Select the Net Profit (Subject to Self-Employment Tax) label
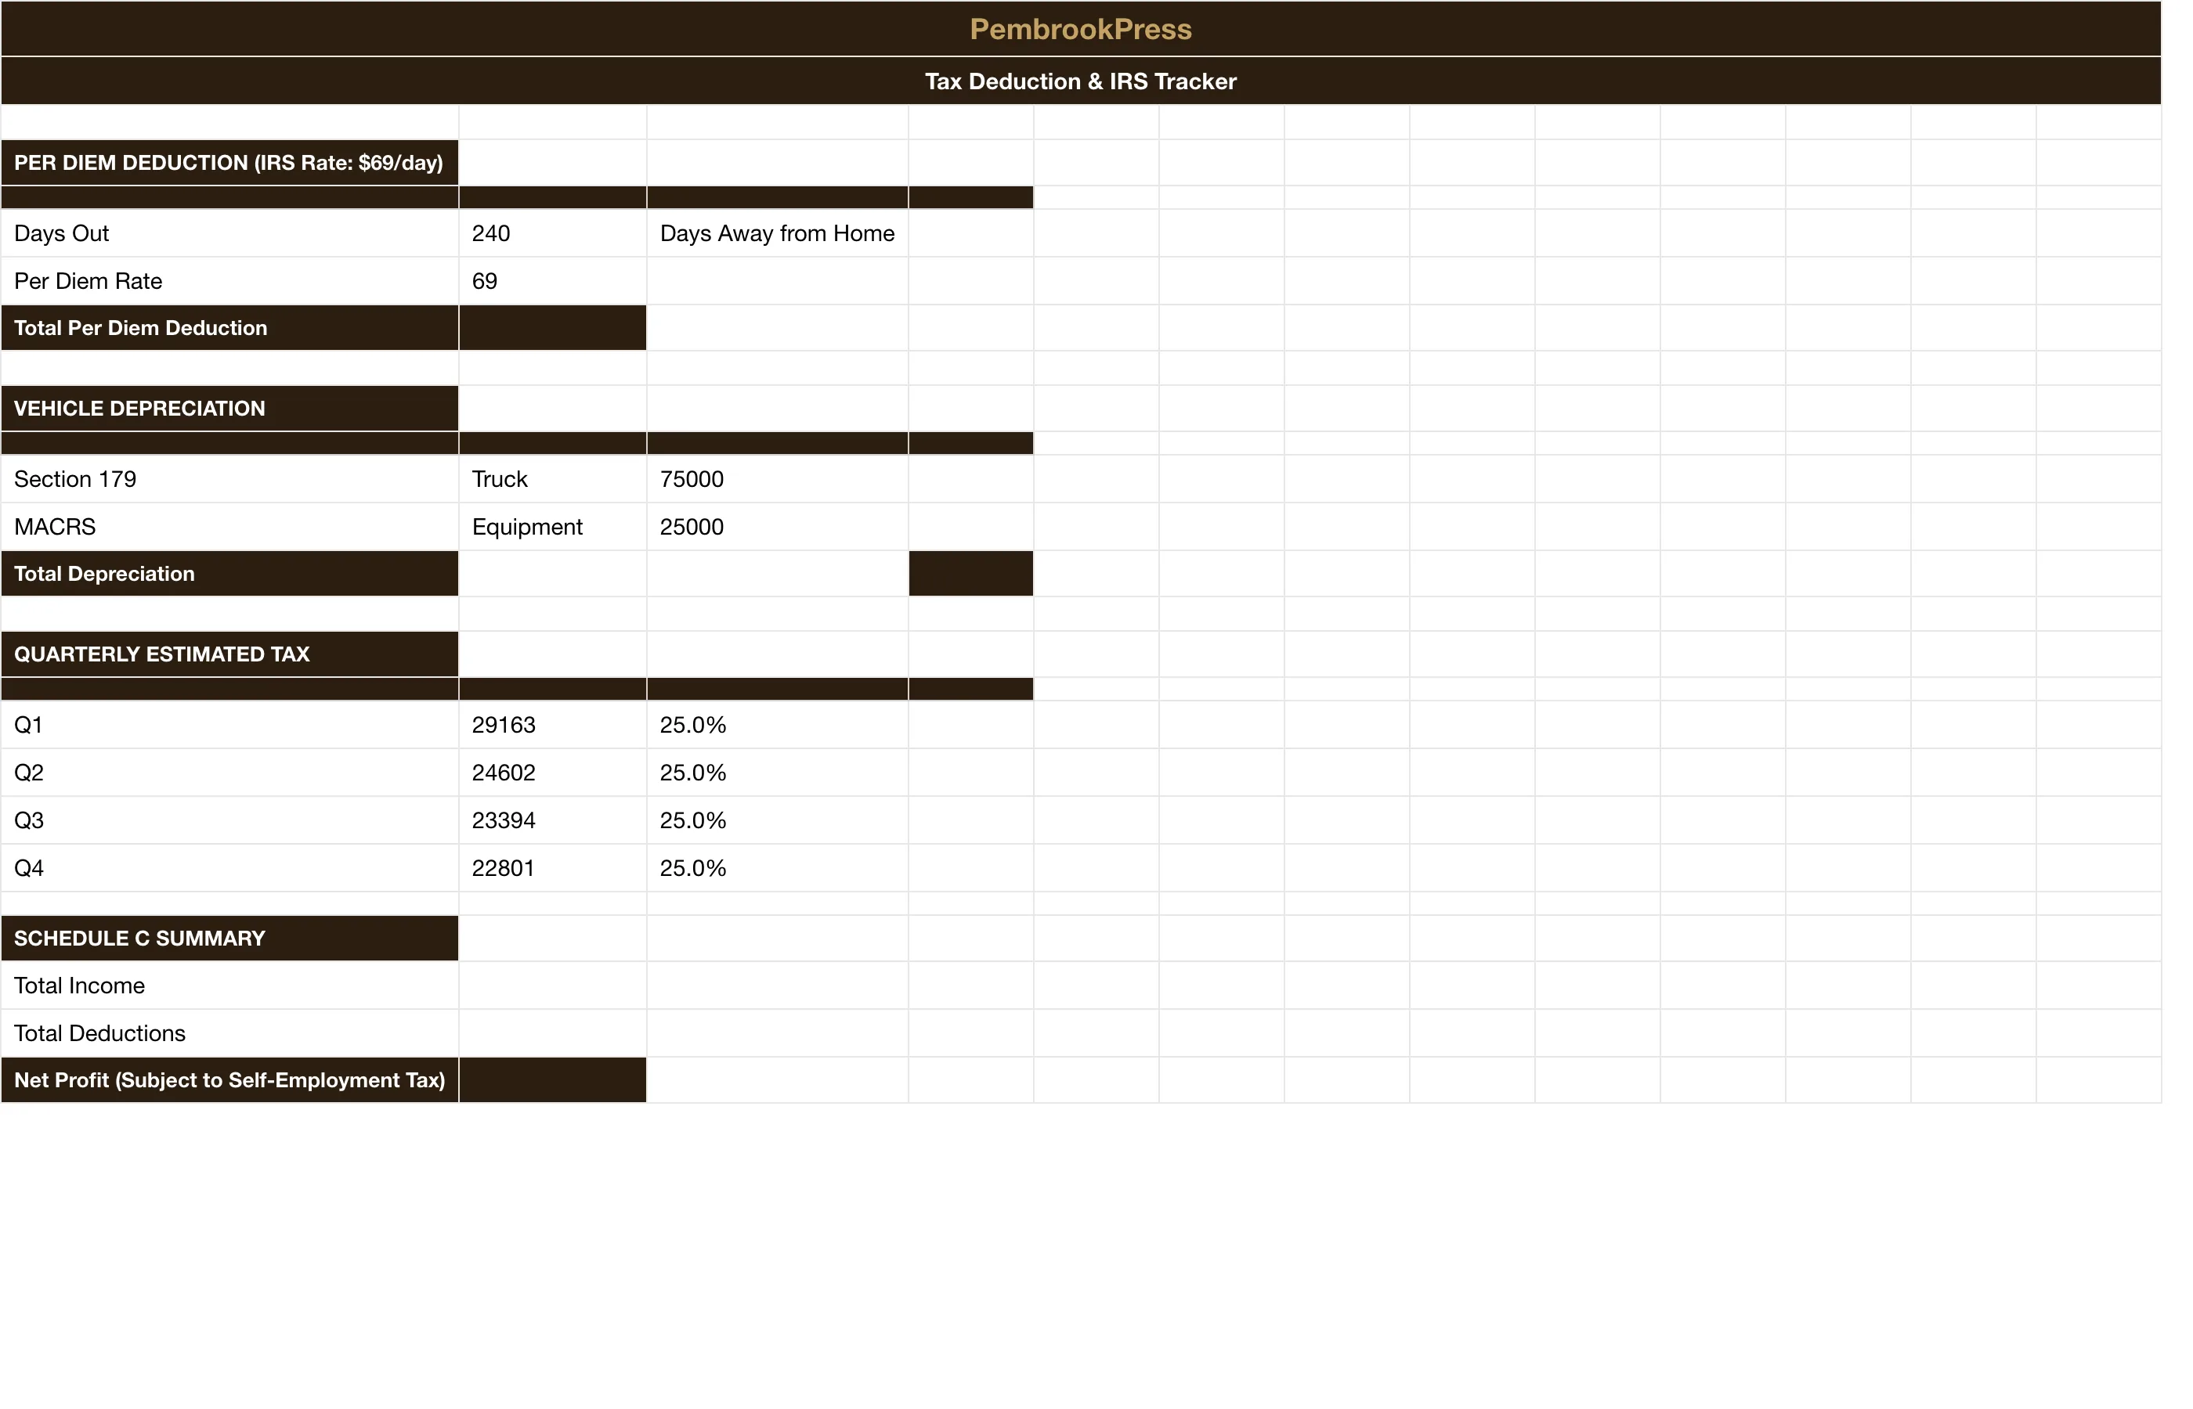The height and width of the screenshot is (1409, 2193). click(x=229, y=1079)
